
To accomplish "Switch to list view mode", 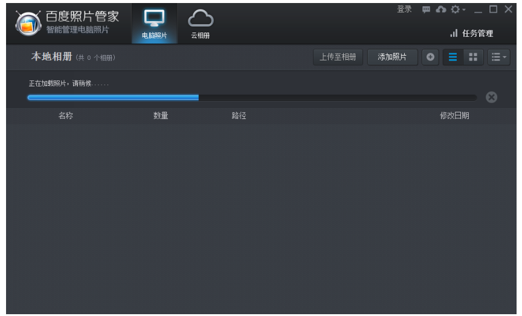I will click(453, 57).
